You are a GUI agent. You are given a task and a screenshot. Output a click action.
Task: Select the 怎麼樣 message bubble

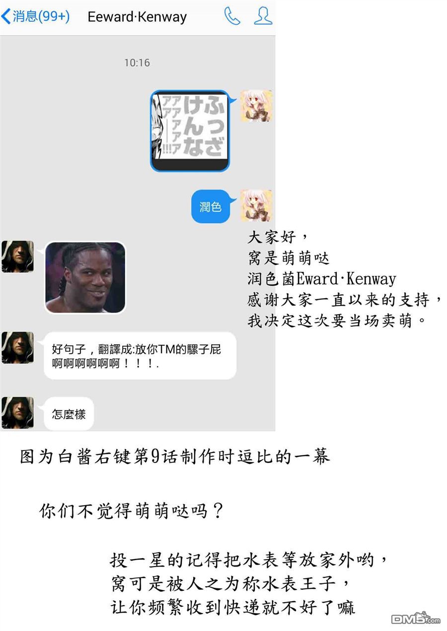(69, 414)
